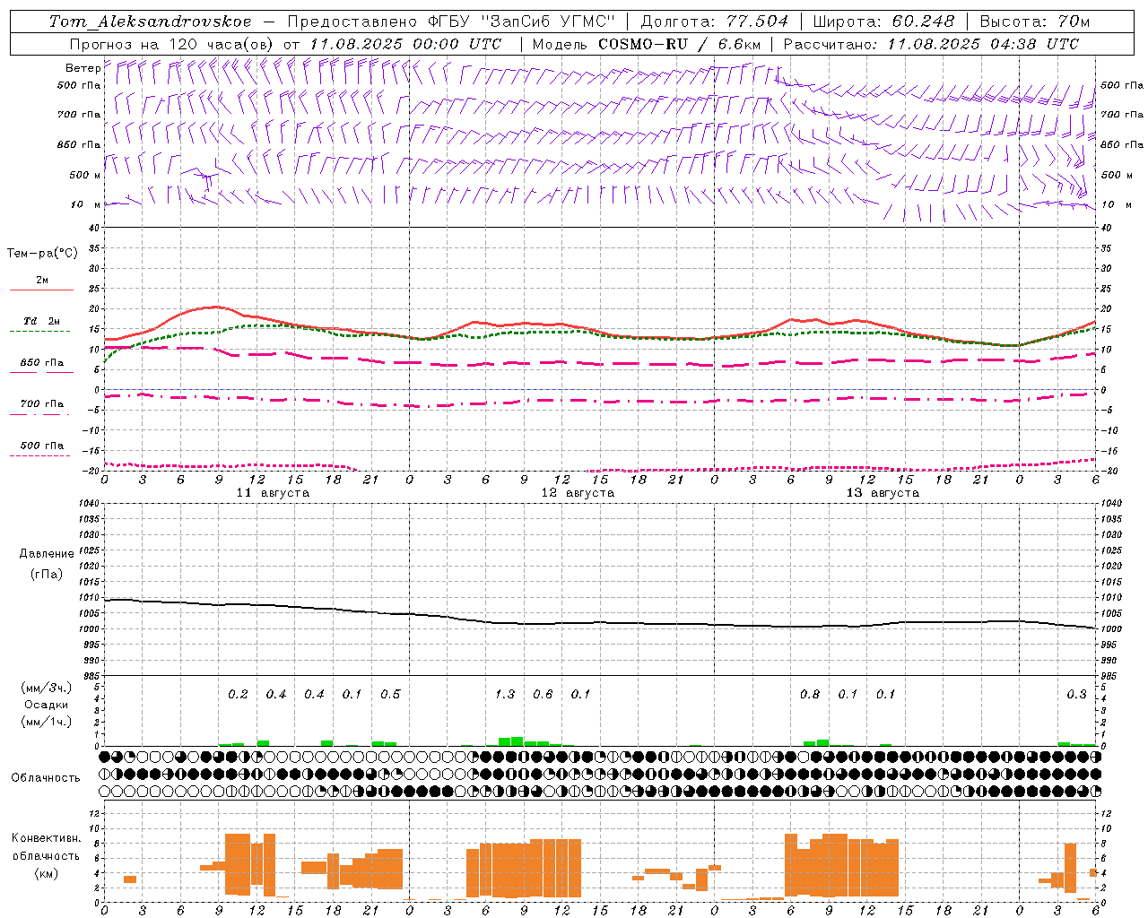Click the (мм/1ч.) precipitation unit label

click(x=47, y=722)
